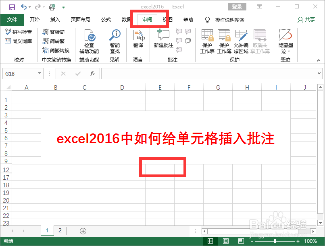Click the 登录 sign-in button
Screen dimensions: 325x246
coord(237,6)
